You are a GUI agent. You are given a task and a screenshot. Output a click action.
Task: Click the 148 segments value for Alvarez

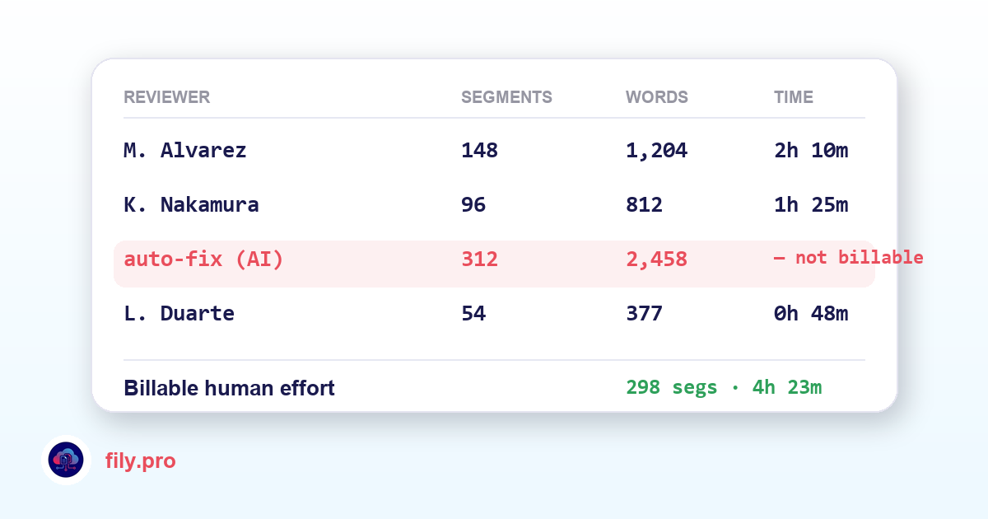(479, 151)
